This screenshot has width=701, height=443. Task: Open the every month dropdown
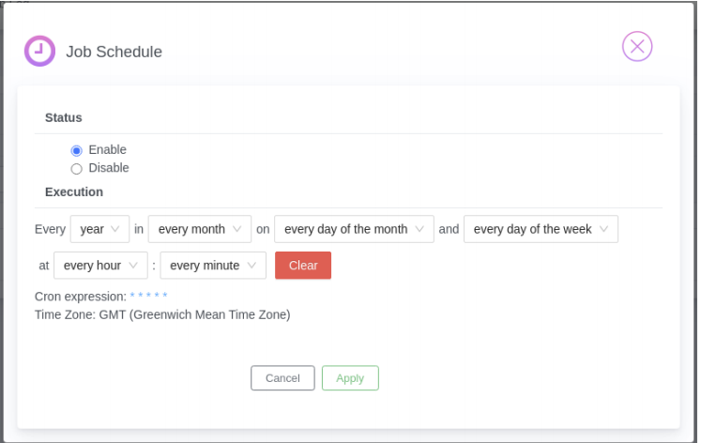pyautogui.click(x=200, y=229)
